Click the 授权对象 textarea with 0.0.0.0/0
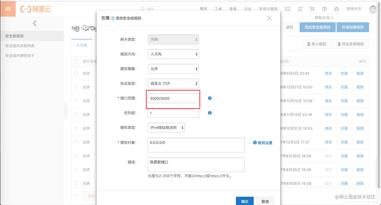This screenshot has width=381, height=205. click(196, 145)
